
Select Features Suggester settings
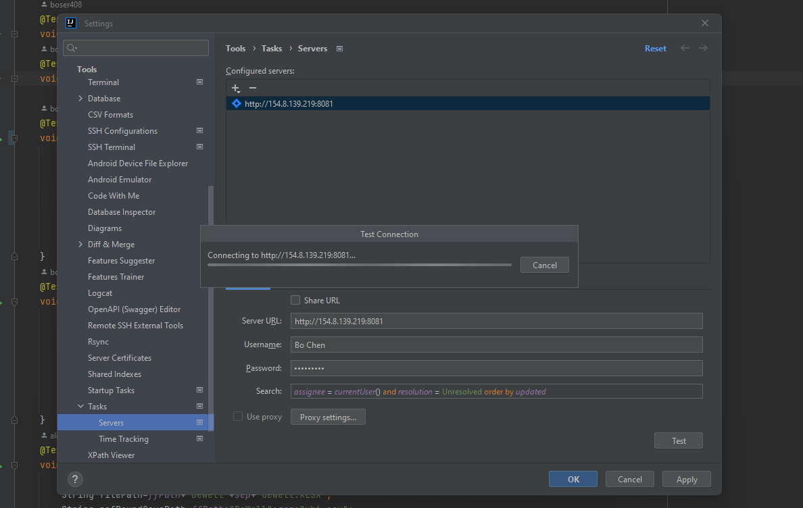122,260
